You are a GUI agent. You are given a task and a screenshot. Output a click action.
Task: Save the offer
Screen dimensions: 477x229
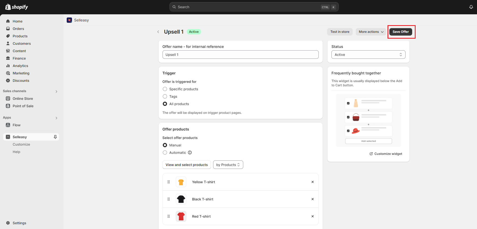[x=400, y=32]
